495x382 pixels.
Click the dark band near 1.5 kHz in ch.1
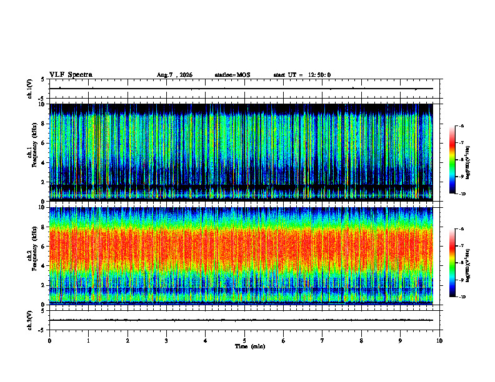pyautogui.click(x=241, y=187)
